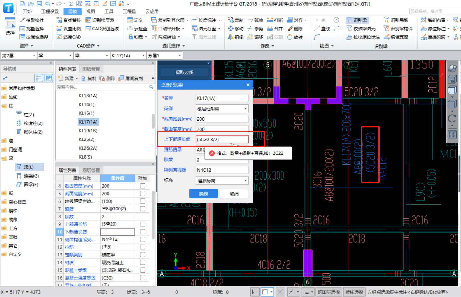Click the 上下部通长筋 input field
This screenshot has height=297, width=461.
tap(222, 139)
